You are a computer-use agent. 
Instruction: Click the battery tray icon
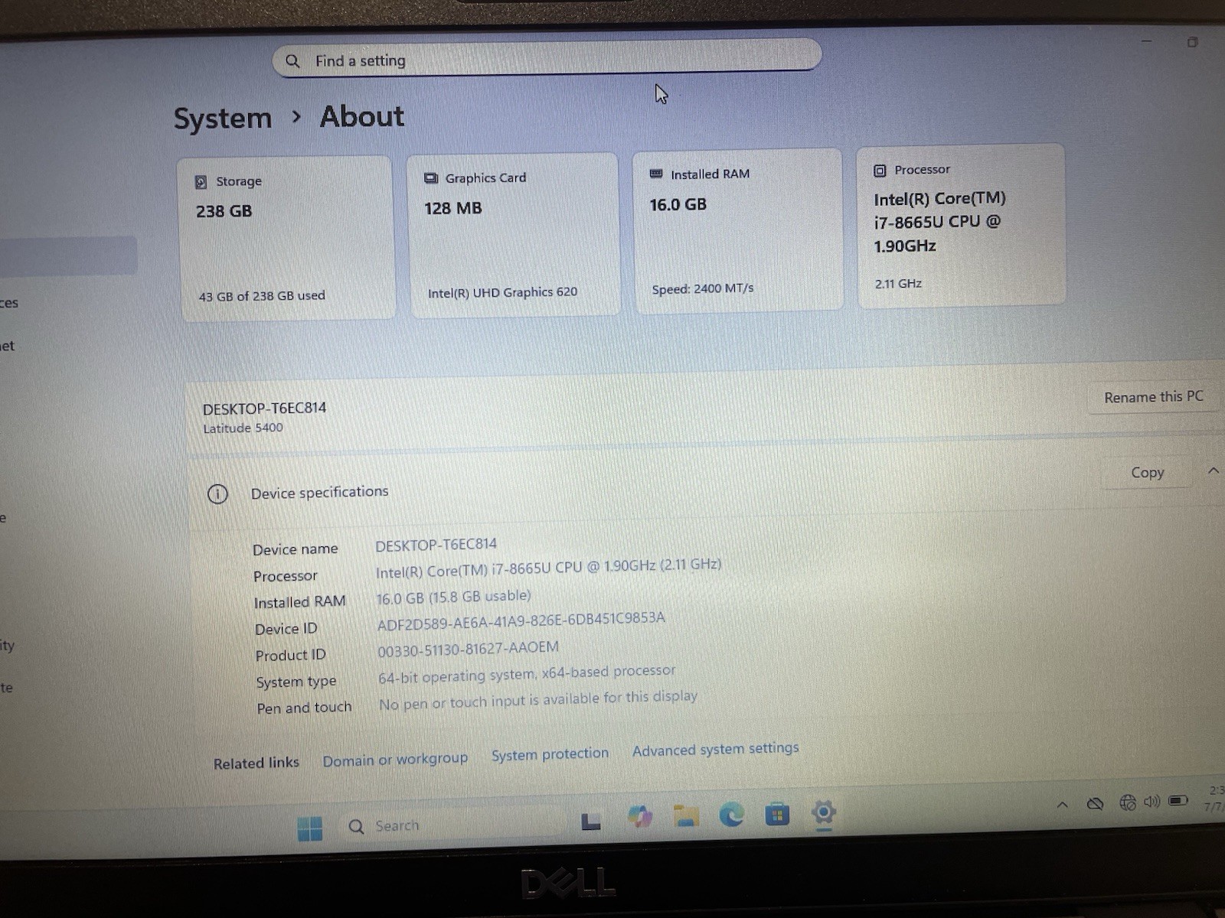click(1178, 801)
